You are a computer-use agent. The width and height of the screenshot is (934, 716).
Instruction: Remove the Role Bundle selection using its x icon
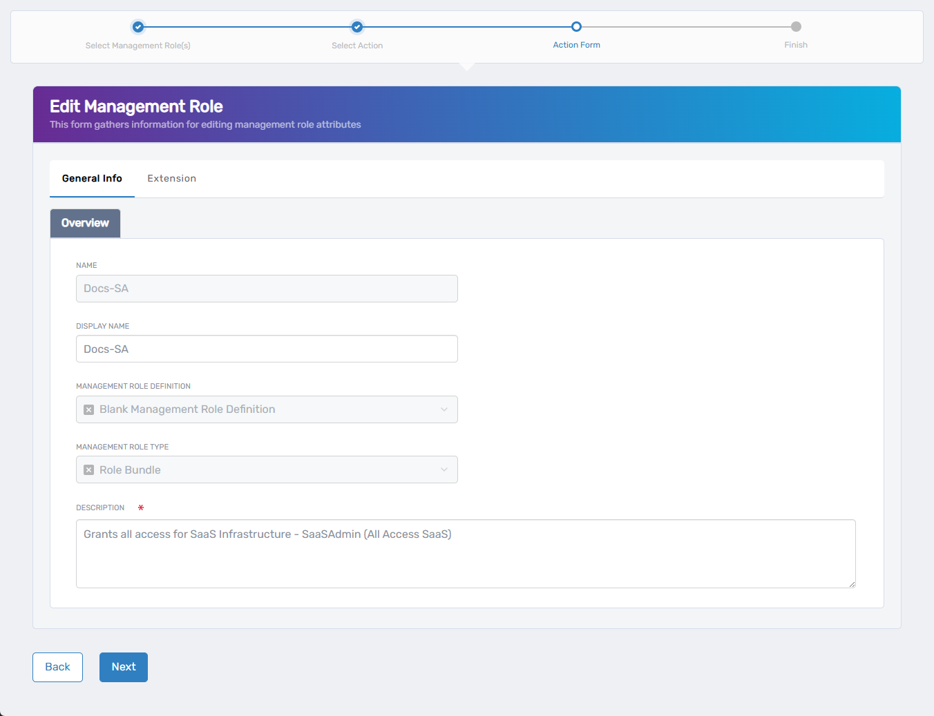(88, 469)
